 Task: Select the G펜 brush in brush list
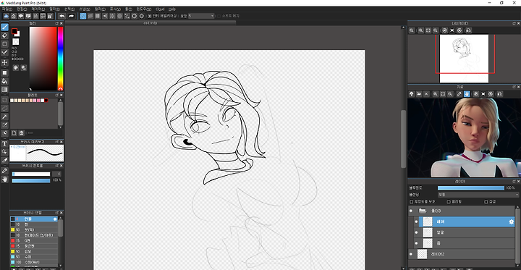point(33,240)
